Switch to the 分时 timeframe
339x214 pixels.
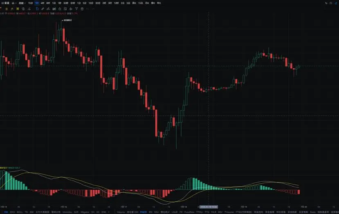[x=73, y=3]
